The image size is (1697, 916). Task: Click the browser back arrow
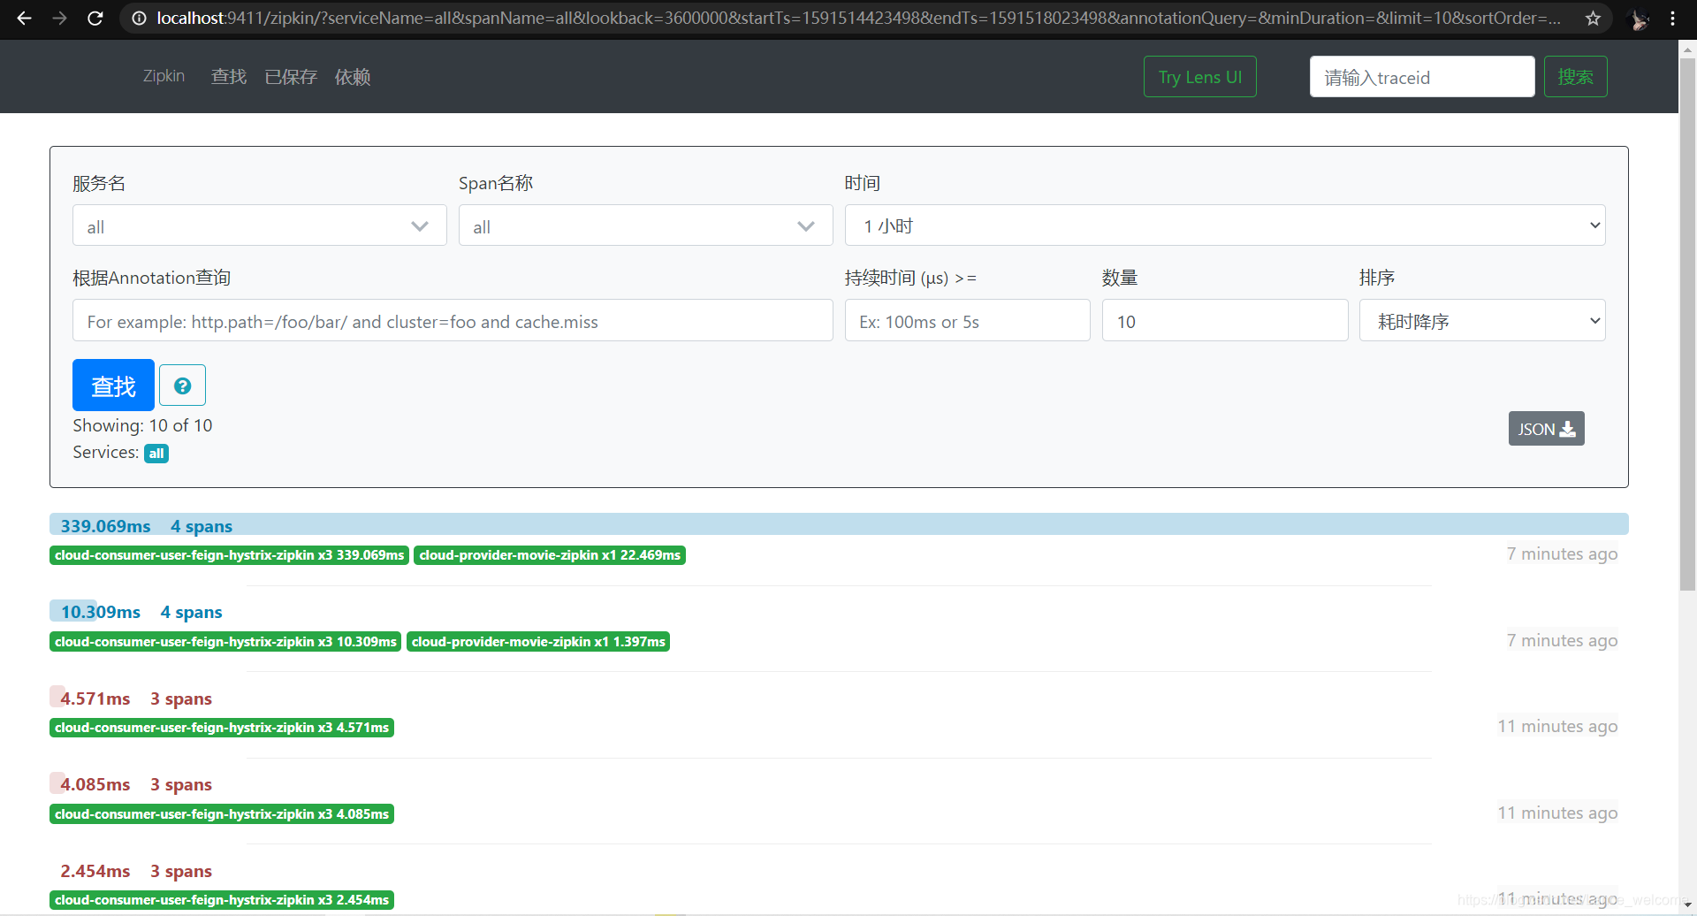pyautogui.click(x=24, y=18)
